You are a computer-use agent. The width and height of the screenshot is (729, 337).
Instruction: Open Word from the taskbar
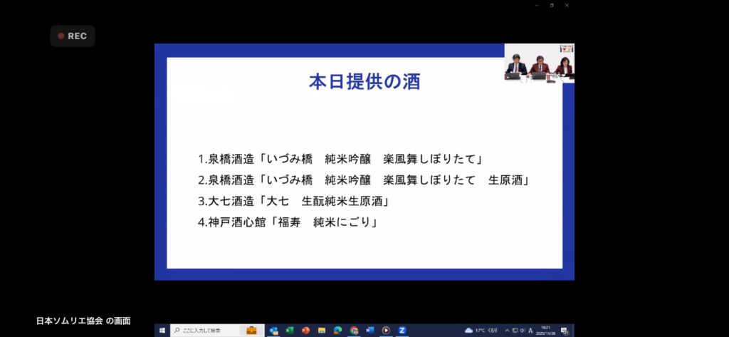point(369,331)
